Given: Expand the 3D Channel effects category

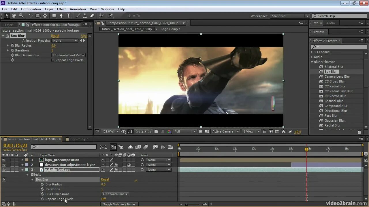Looking at the screenshot, I should pyautogui.click(x=312, y=52).
